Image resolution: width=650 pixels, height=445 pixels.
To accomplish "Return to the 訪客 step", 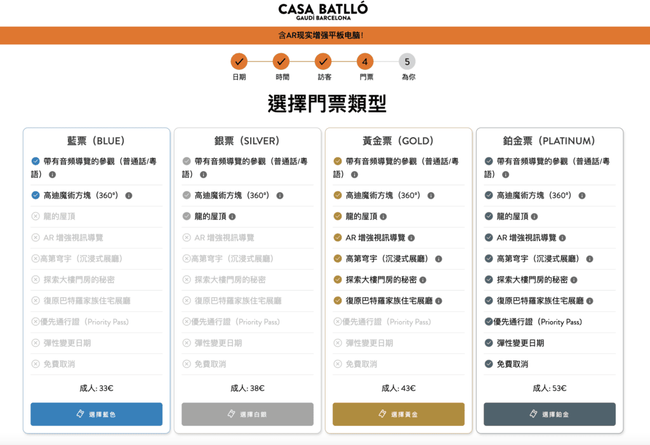I will coord(324,62).
